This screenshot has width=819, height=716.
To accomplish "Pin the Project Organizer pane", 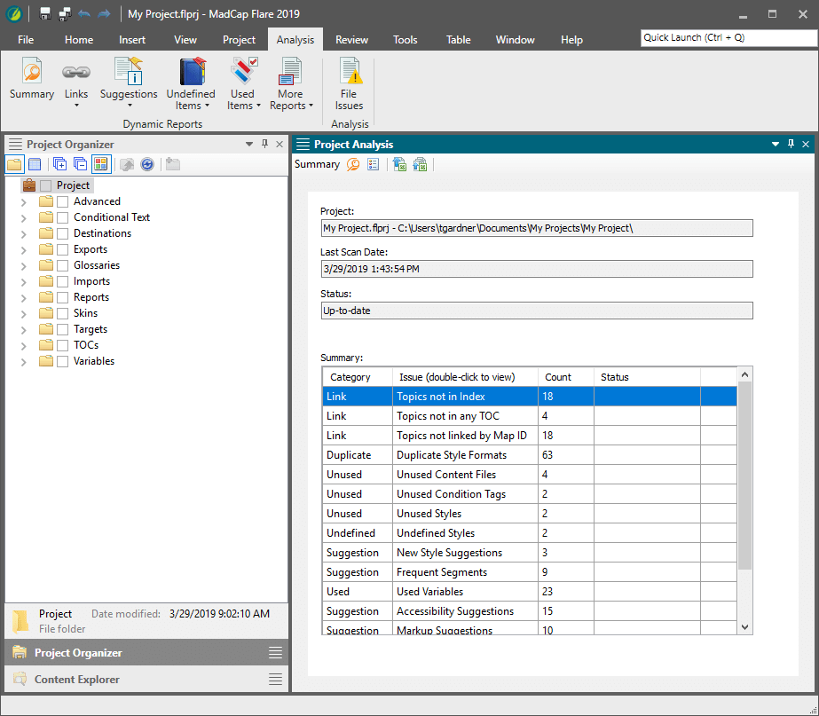I will 264,144.
